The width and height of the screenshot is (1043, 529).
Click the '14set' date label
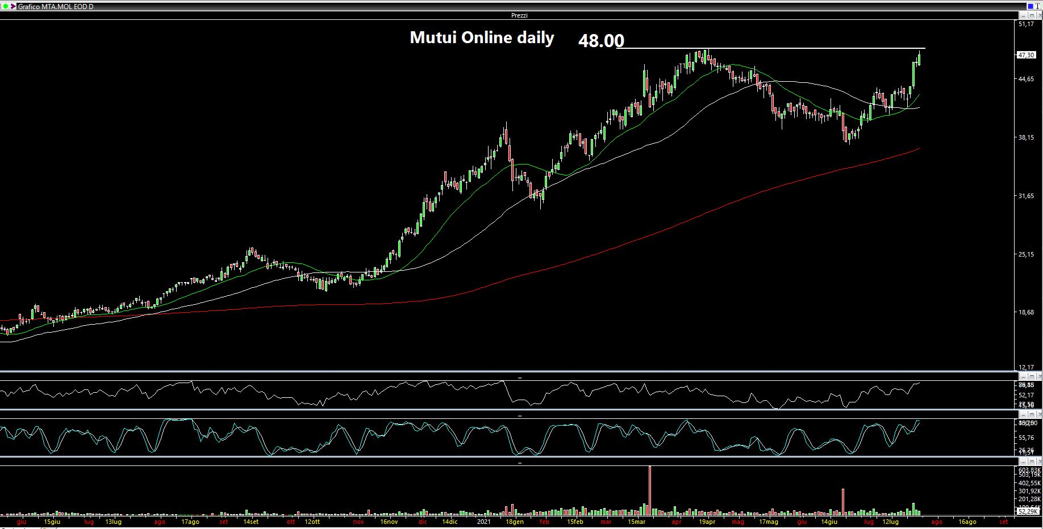click(x=251, y=522)
